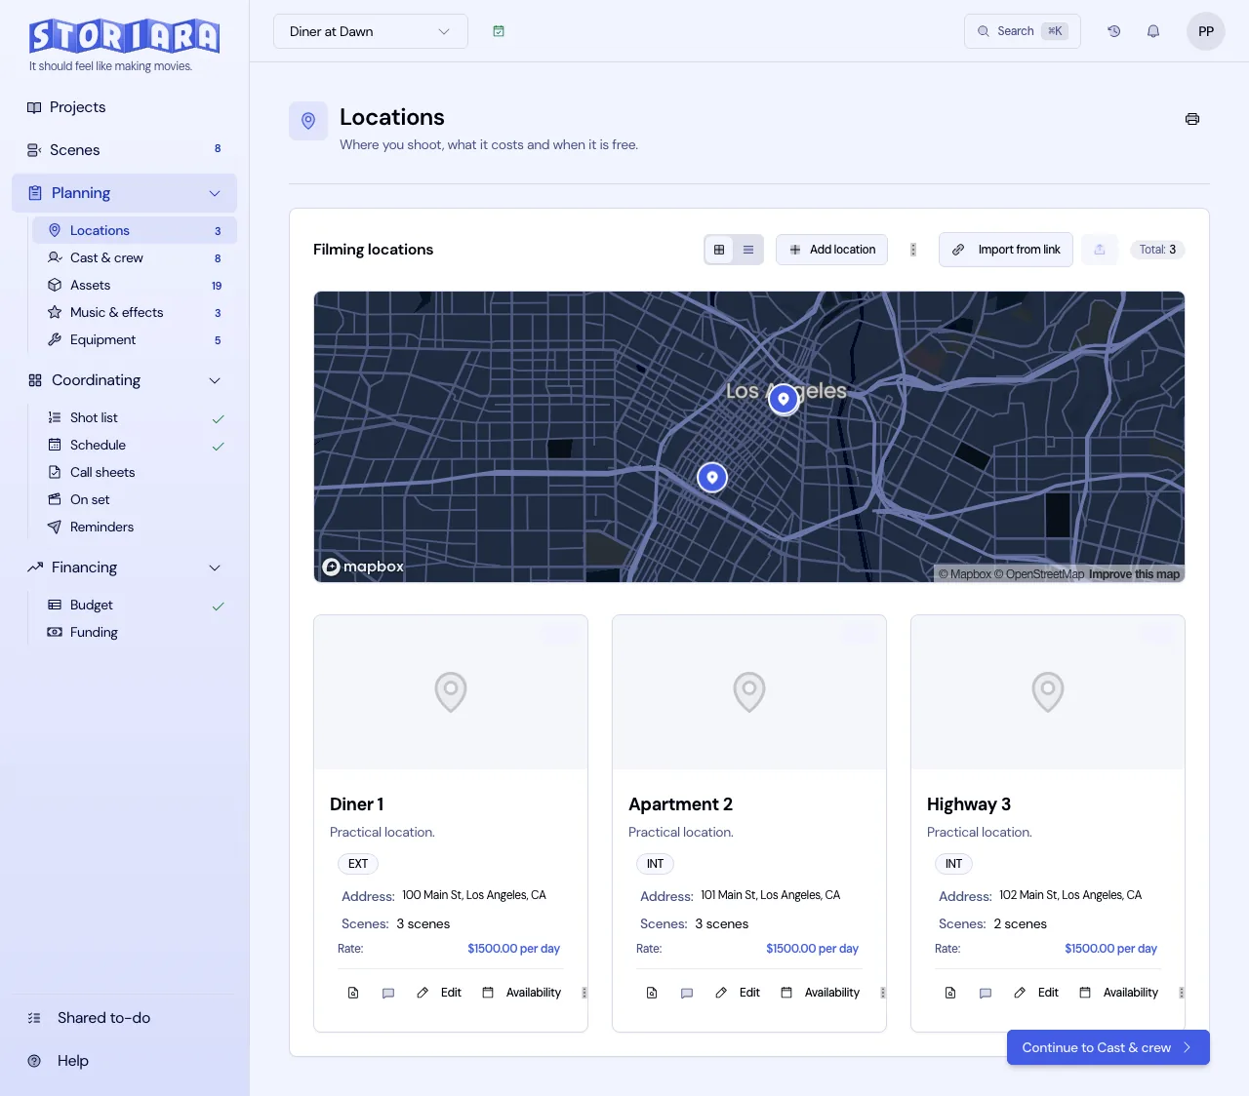Open the history clock icon in header
This screenshot has height=1096, width=1249.
1113,31
